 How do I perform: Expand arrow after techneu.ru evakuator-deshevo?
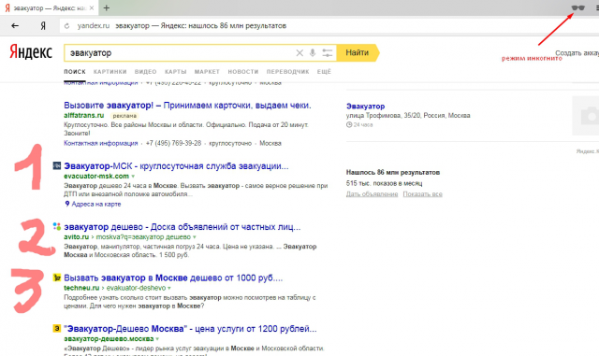[169, 288]
